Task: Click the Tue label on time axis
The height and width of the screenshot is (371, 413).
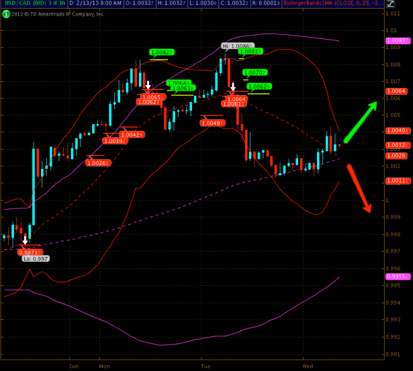Action: [x=206, y=367]
